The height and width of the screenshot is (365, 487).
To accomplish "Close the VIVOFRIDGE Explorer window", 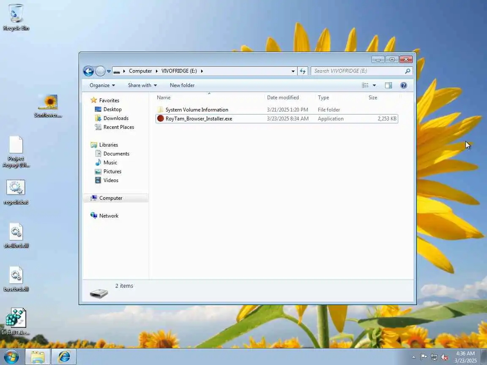I will click(x=406, y=59).
